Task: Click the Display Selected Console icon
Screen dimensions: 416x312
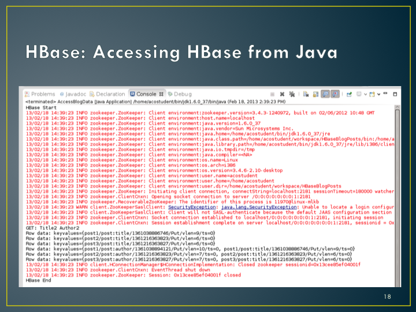Action: [359, 94]
